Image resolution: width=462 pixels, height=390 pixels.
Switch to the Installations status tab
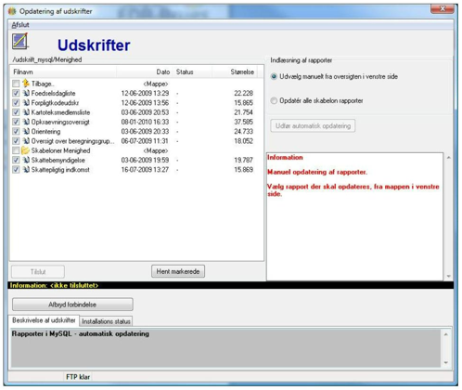[x=106, y=321]
